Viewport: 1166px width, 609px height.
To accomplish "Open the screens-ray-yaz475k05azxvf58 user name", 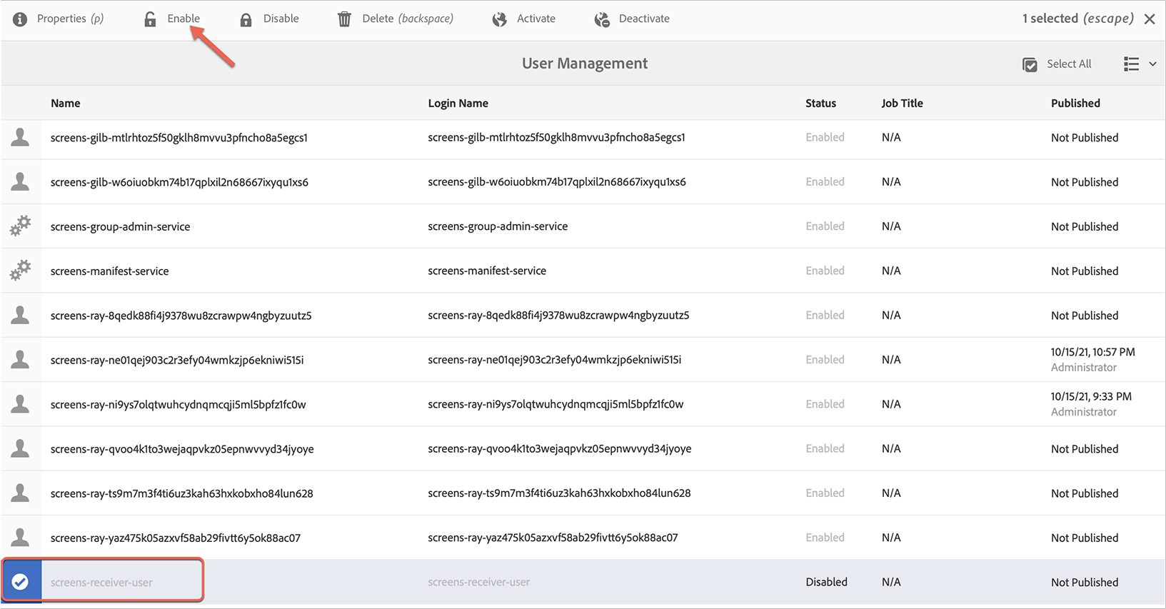I will [x=175, y=538].
